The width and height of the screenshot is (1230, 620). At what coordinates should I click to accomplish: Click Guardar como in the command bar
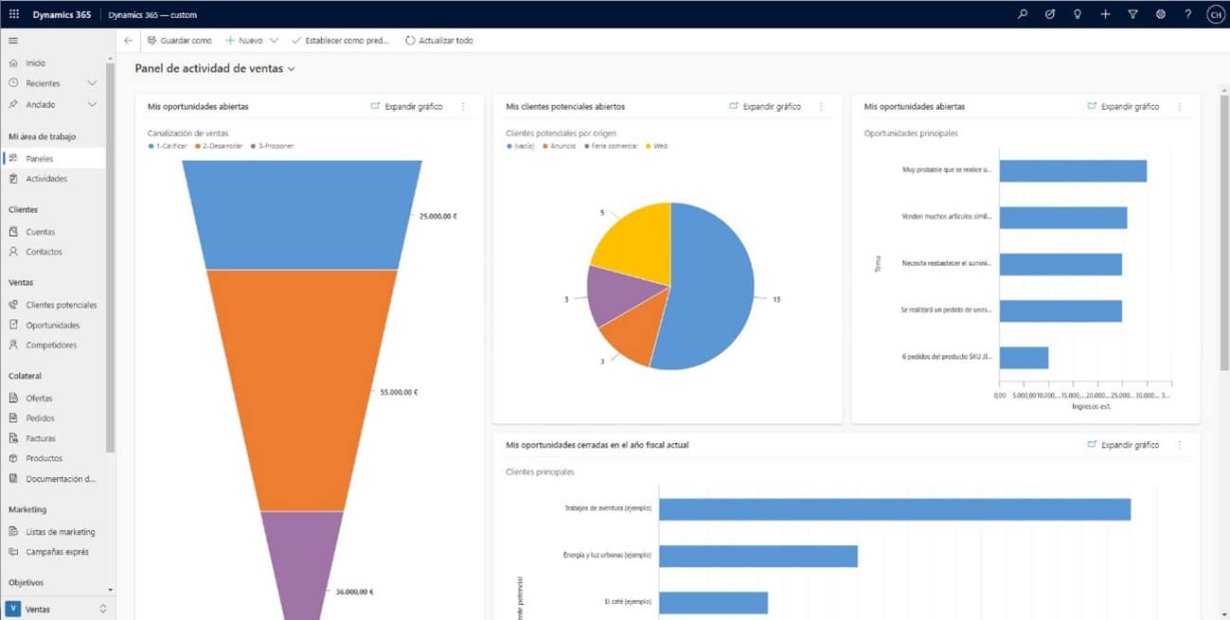pyautogui.click(x=180, y=41)
